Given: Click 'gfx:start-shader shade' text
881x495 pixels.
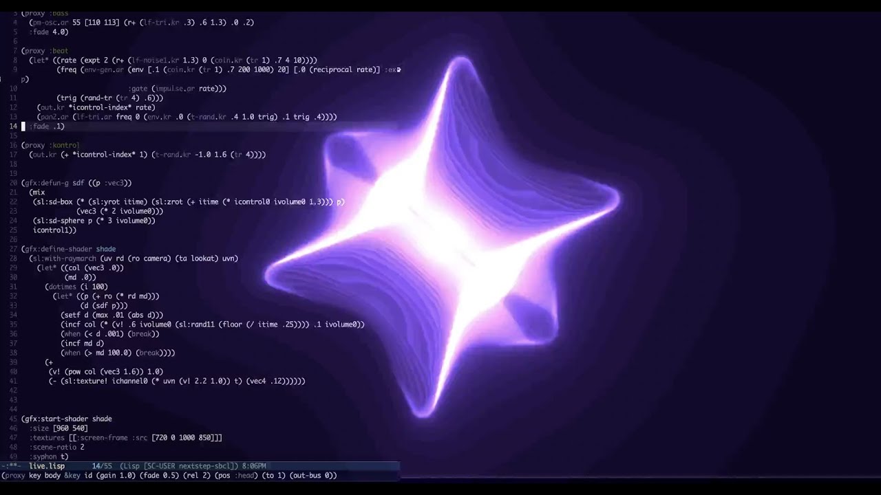Looking at the screenshot, I should point(68,419).
